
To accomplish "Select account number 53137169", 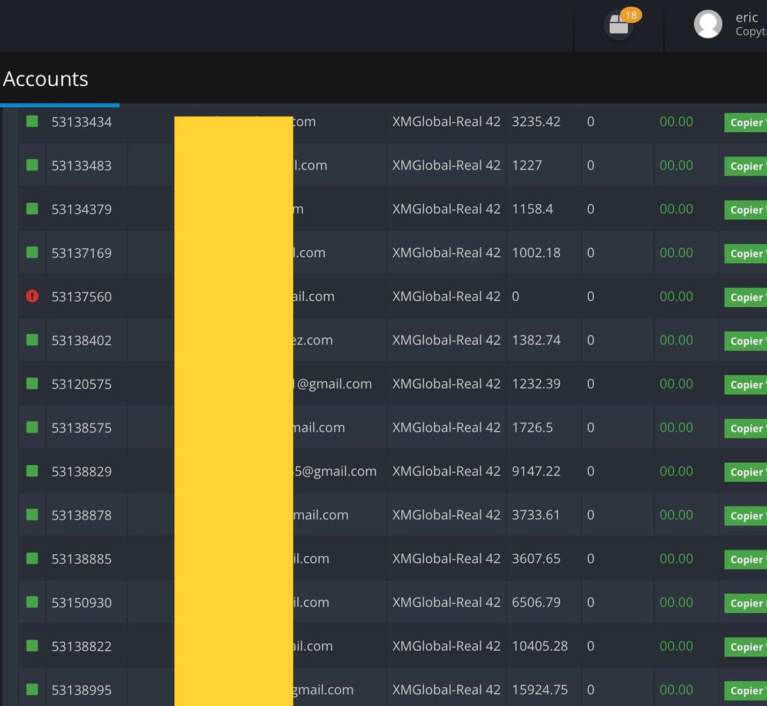I will click(x=81, y=252).
